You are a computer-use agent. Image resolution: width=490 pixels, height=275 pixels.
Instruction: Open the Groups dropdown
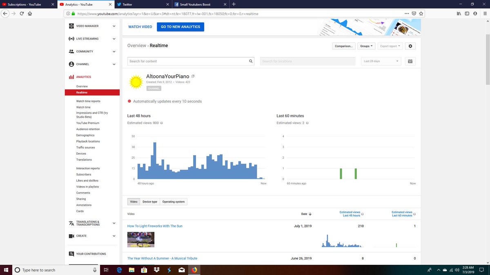tap(366, 46)
